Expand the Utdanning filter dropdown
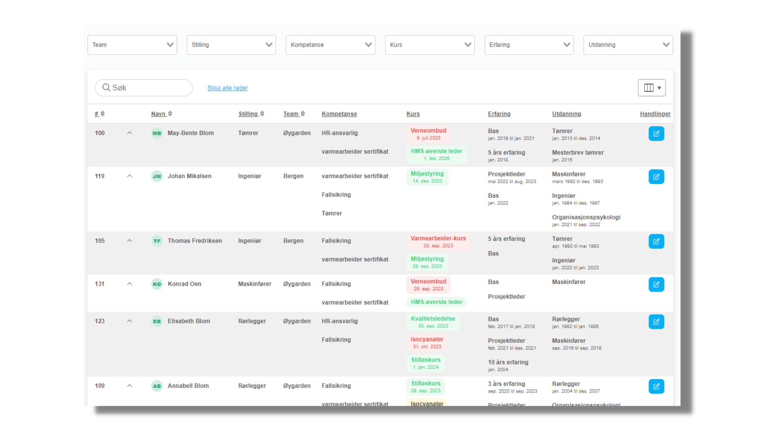 click(628, 45)
